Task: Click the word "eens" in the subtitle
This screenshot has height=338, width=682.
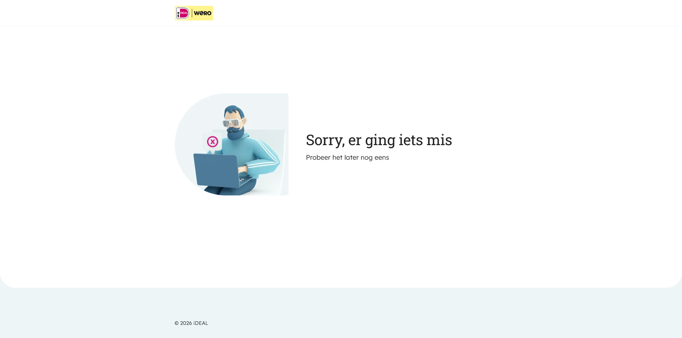Action: tap(382, 158)
